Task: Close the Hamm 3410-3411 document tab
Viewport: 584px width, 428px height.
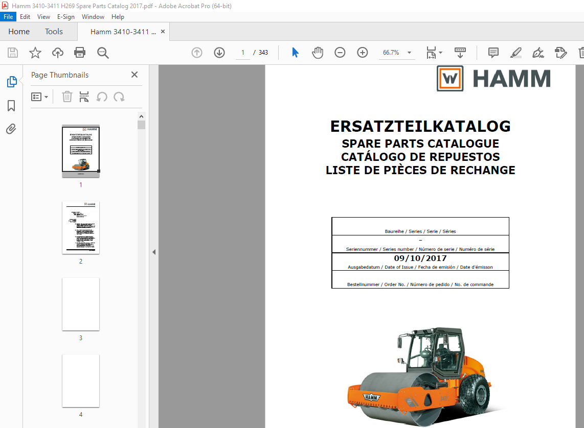Action: [163, 32]
